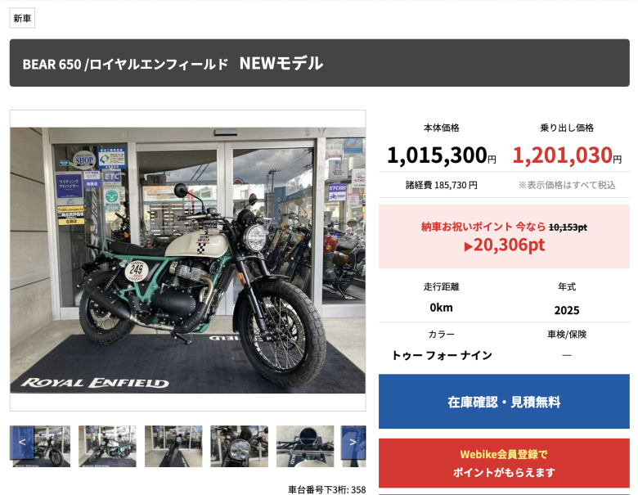
Task: Click the 在庫確認・見積無料 blue button
Action: tap(504, 402)
